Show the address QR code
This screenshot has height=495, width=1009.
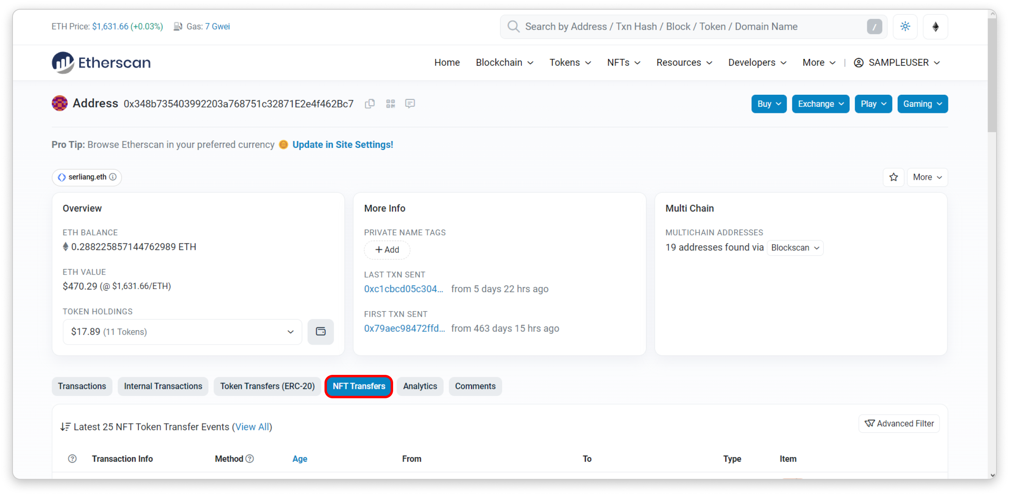coord(390,104)
